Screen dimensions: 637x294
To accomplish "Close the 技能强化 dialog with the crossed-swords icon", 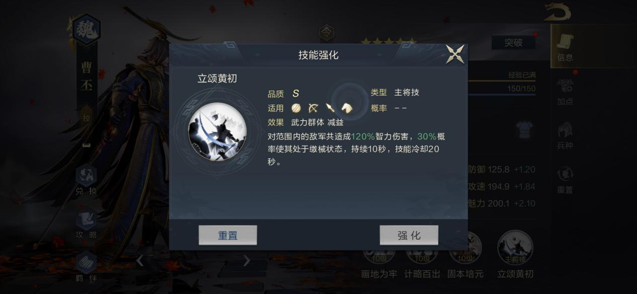I will [x=455, y=54].
